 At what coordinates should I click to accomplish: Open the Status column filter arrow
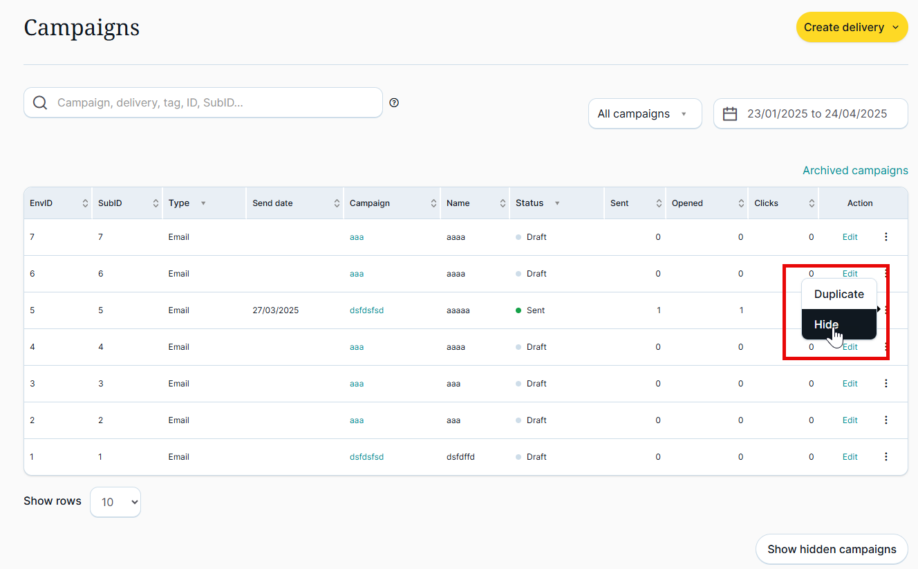[557, 203]
